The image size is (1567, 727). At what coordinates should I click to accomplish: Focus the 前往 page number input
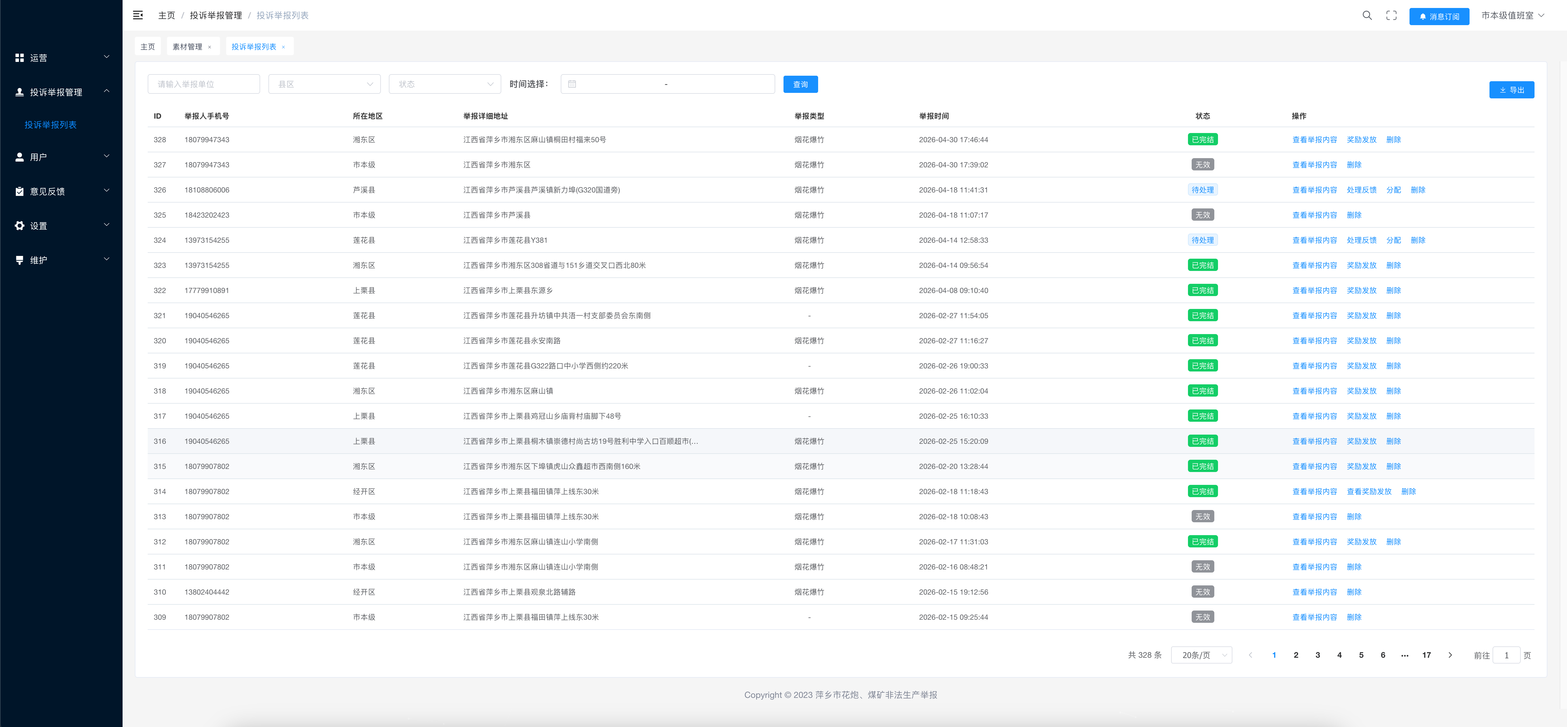tap(1506, 655)
